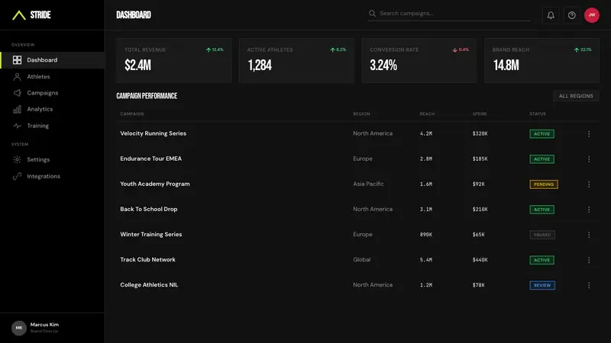Click the Training pulse icon
Viewport: 611px width, 343px height.
(17, 126)
